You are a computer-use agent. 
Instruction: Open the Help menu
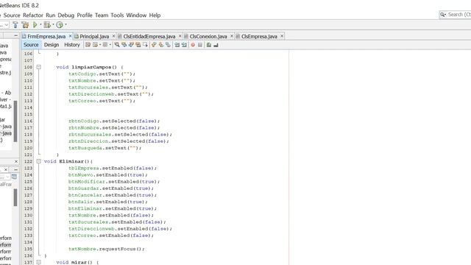tap(155, 15)
